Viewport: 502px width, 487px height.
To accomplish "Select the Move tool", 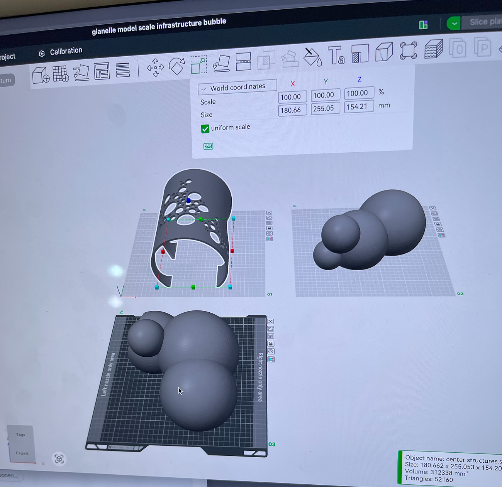I will [155, 67].
